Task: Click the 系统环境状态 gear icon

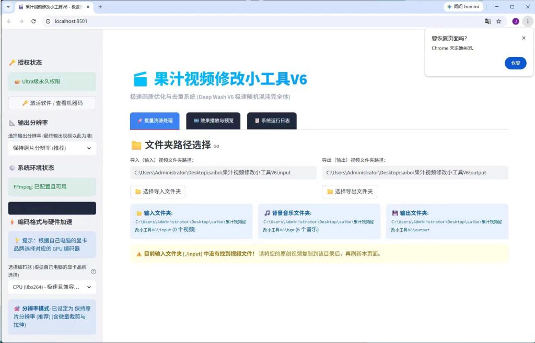Action: [x=12, y=168]
